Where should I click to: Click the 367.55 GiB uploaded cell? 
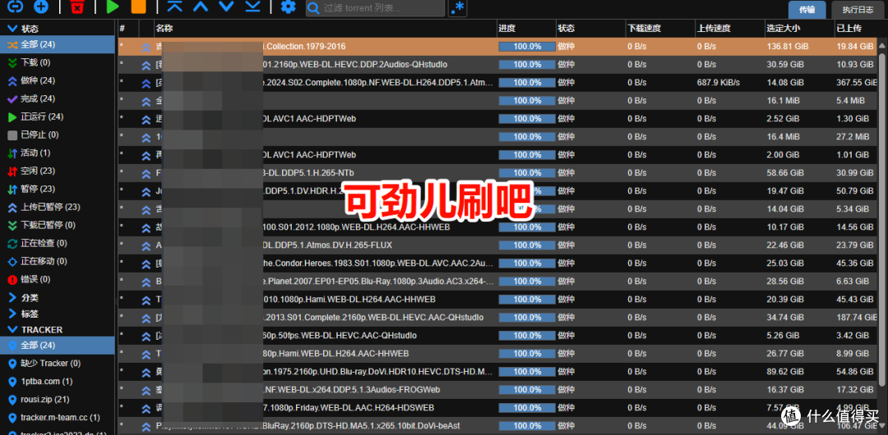point(856,83)
